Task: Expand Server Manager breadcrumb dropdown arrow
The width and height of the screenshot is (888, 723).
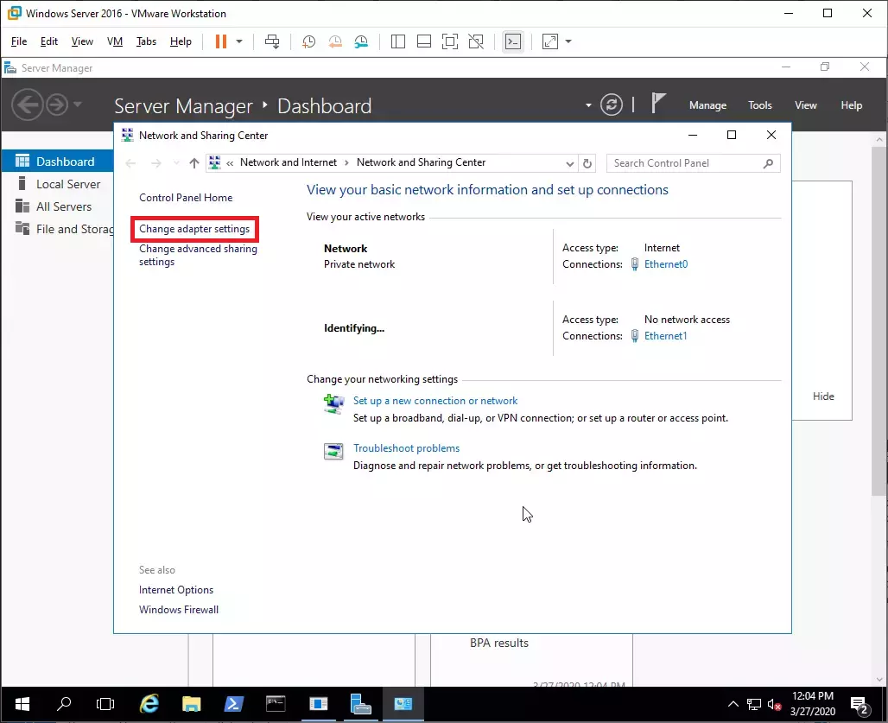Action: coord(588,105)
